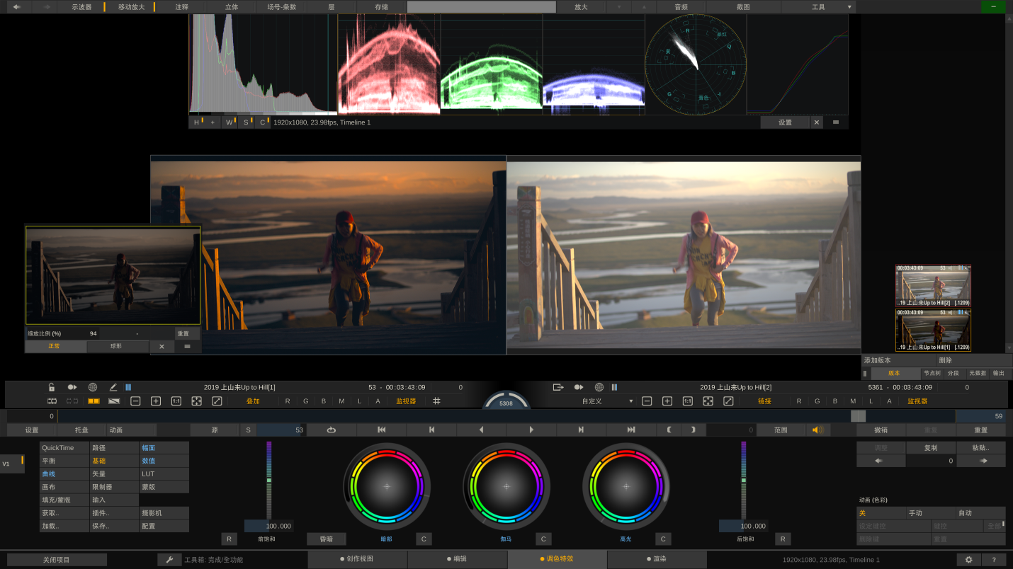This screenshot has width=1013, height=569.
Task: Open the 节点树 tab in versions panel
Action: pyautogui.click(x=932, y=373)
